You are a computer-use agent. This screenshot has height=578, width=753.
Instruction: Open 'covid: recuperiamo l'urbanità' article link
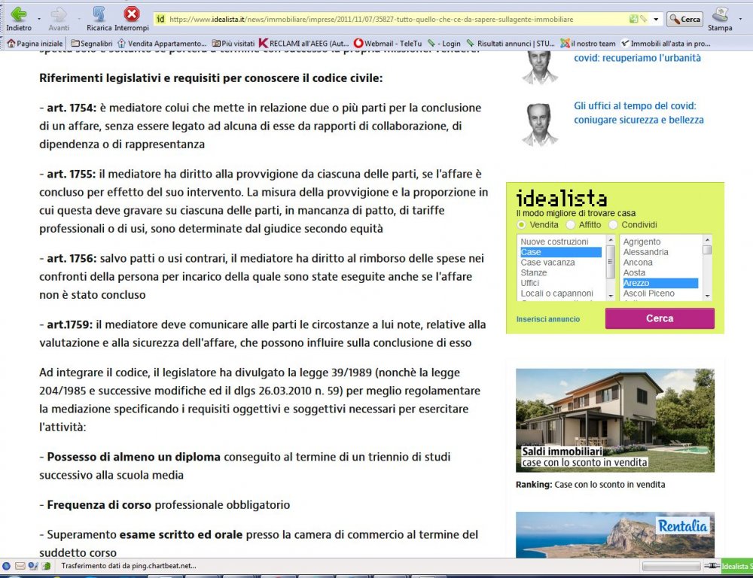click(637, 58)
